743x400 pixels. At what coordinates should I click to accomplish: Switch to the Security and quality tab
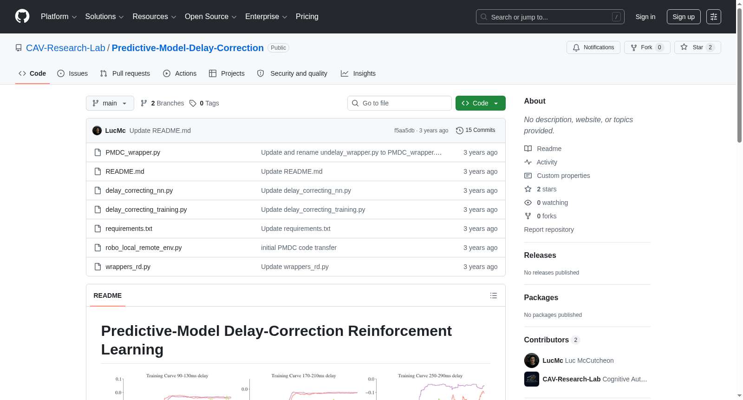click(x=292, y=73)
